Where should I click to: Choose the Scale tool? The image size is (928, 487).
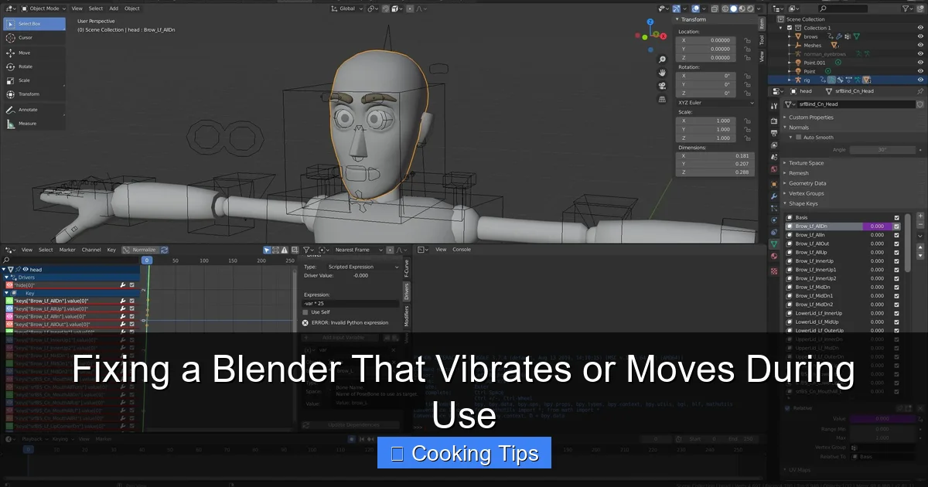(26, 80)
